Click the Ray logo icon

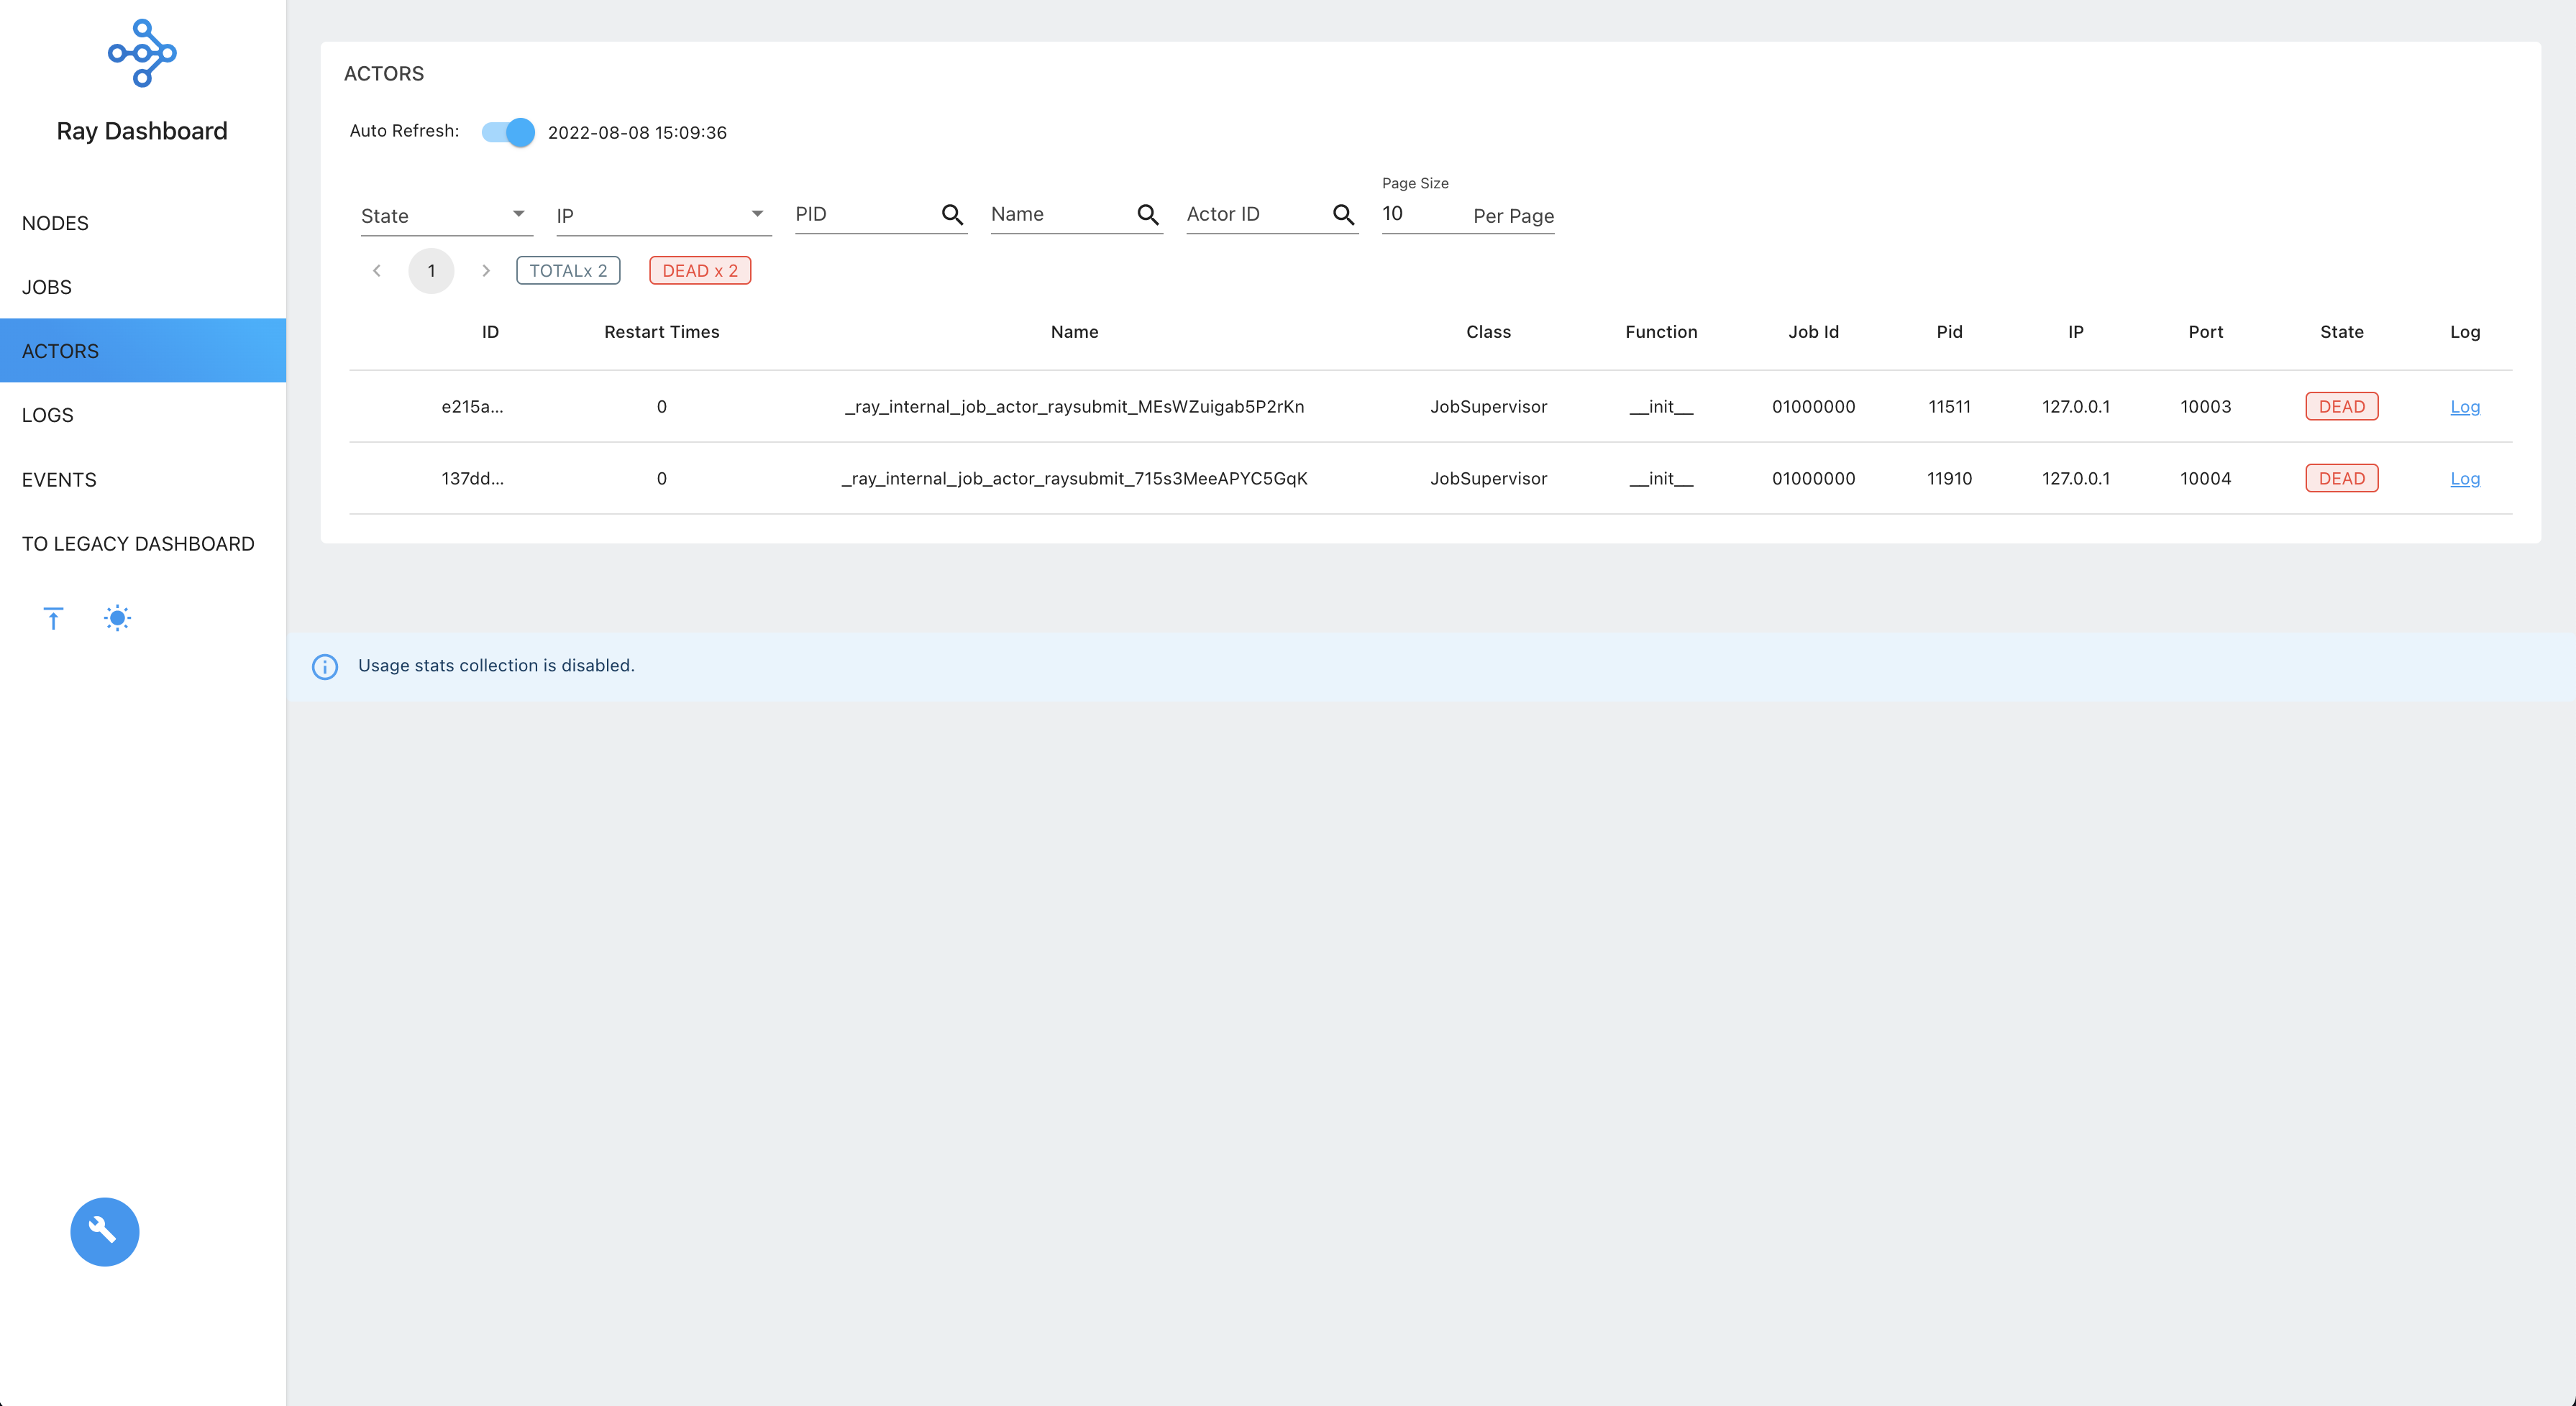click(142, 53)
